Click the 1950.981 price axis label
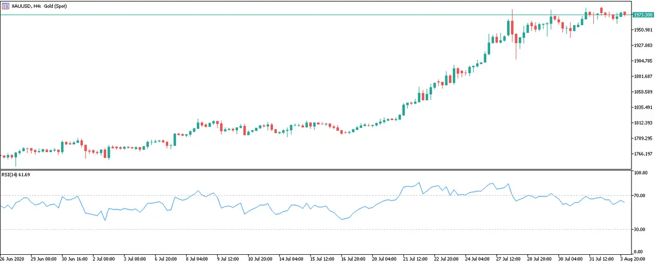 coord(641,30)
